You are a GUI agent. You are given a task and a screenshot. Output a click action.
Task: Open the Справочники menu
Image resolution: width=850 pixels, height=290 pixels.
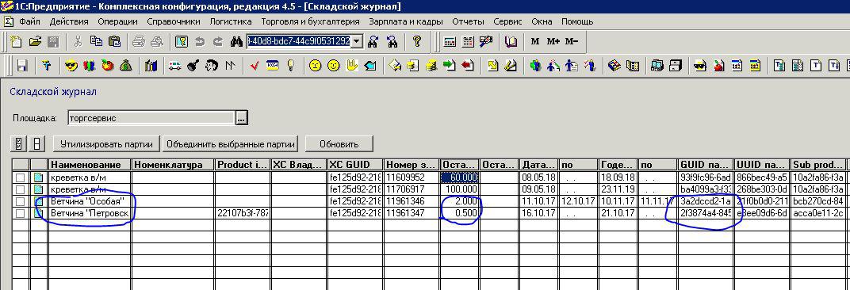coord(174,21)
